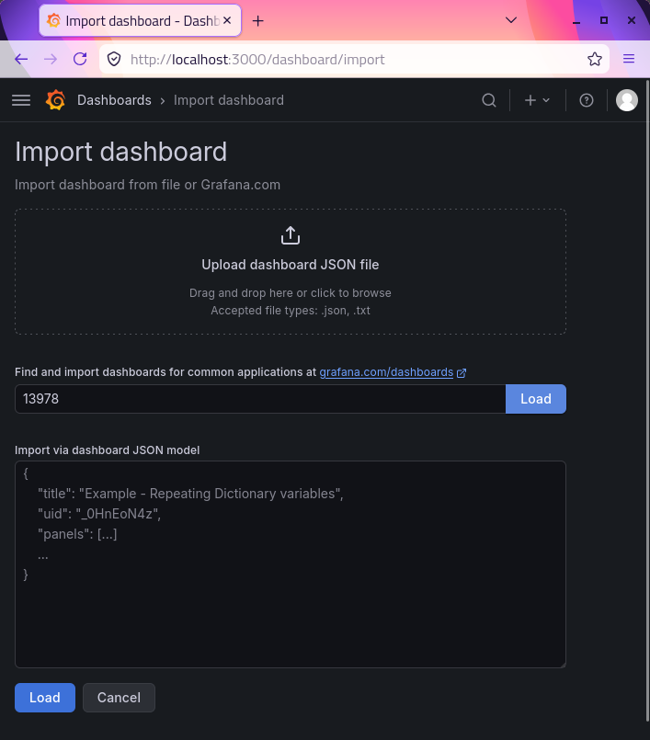Open the help question mark icon
This screenshot has height=740, width=650.
(587, 100)
